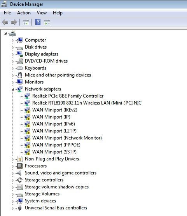The height and width of the screenshot is (216, 187).
Task: Click the Disk drives icon
Action: click(x=20, y=48)
